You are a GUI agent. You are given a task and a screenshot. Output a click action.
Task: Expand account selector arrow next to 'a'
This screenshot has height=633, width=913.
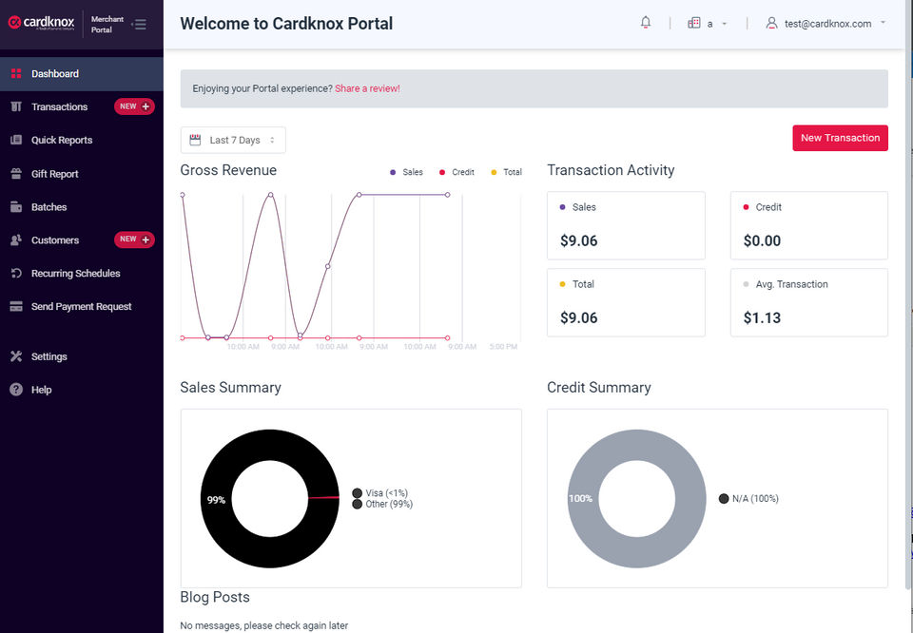click(x=725, y=24)
